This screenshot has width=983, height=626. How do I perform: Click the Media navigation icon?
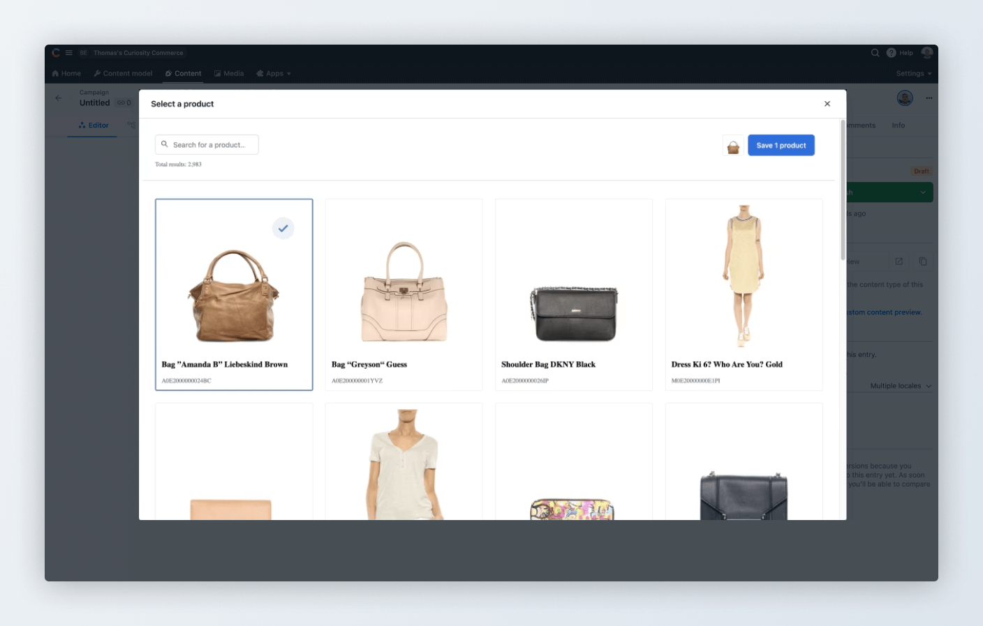pos(219,73)
